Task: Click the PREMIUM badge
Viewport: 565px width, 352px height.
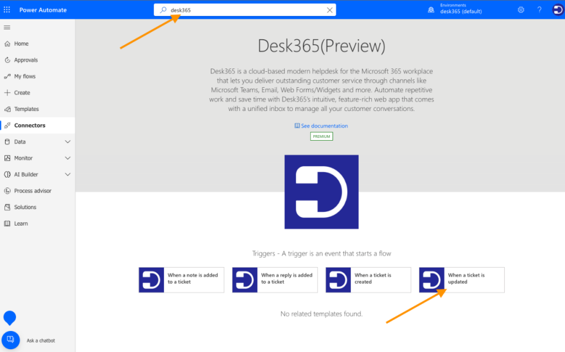Action: pyautogui.click(x=322, y=136)
